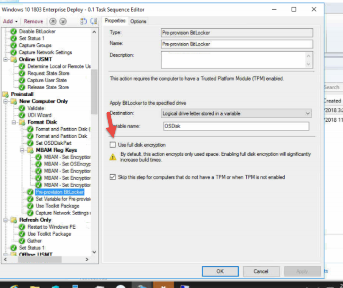Click the blue refresh icon on the toolbar
The width and height of the screenshot is (343, 288).
(x=84, y=21)
